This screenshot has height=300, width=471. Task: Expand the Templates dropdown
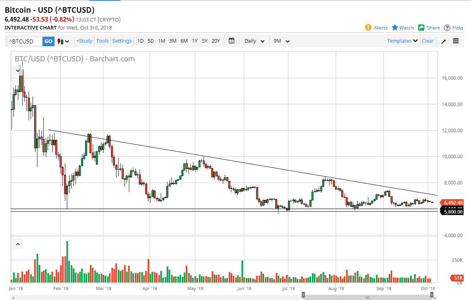[x=402, y=41]
